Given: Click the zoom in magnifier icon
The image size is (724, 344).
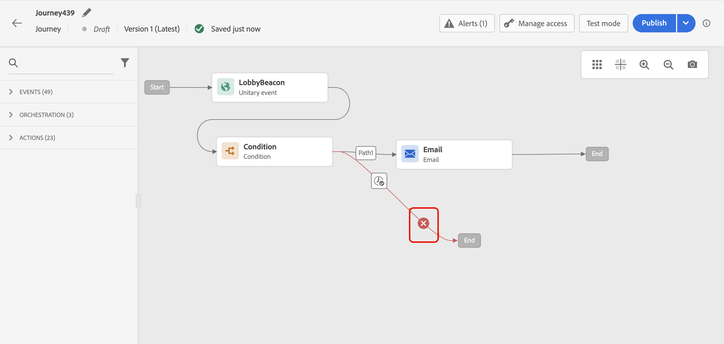Looking at the screenshot, I should click(644, 64).
